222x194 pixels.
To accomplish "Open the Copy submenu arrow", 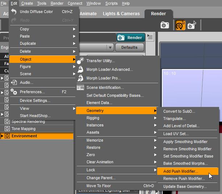I will point(74,29).
